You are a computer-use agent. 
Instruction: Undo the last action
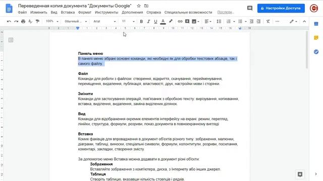point(9,21)
